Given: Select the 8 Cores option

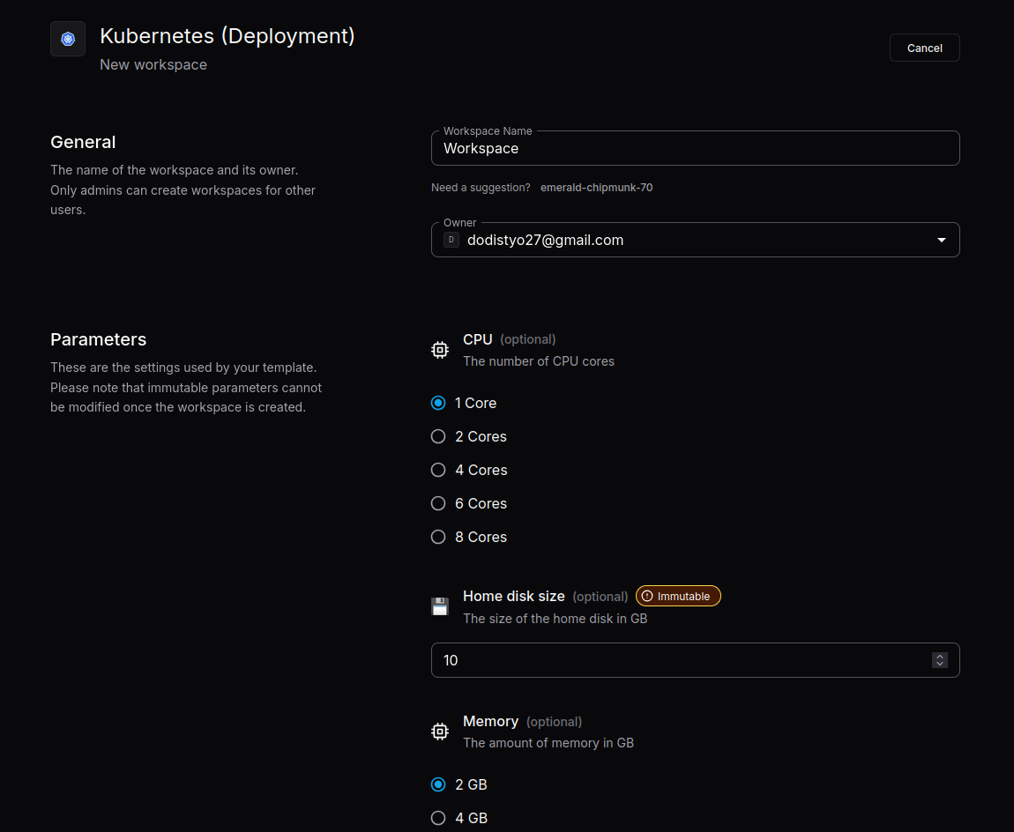Looking at the screenshot, I should [x=438, y=537].
